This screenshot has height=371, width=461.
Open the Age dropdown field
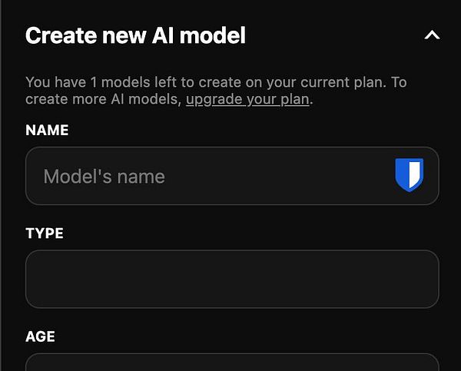pos(232,363)
